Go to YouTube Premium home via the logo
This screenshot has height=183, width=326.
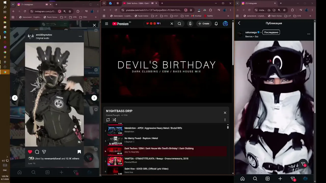120,24
